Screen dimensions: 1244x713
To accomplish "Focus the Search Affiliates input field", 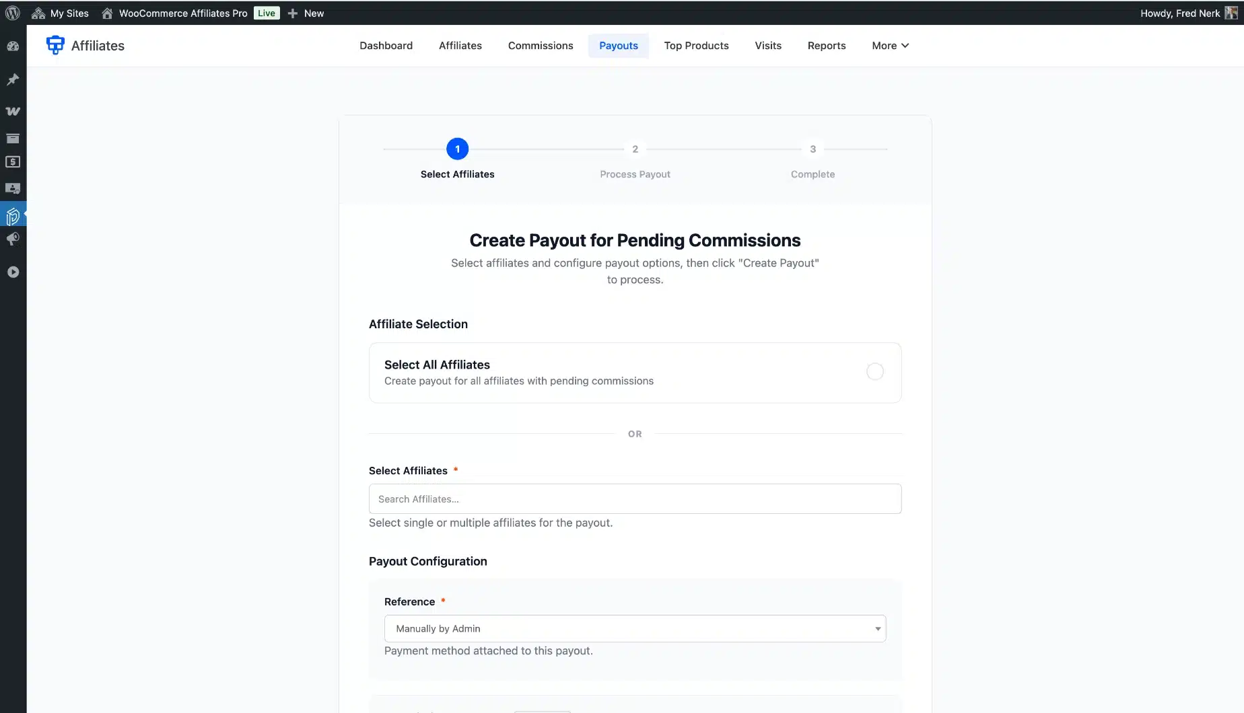I will [635, 499].
